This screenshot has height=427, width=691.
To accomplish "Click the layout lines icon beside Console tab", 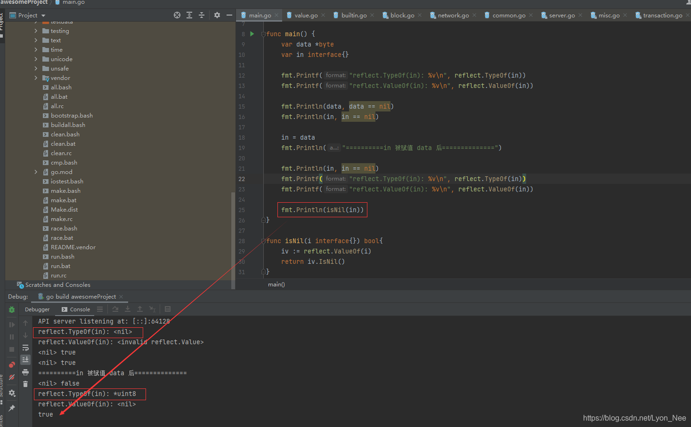I will [100, 309].
